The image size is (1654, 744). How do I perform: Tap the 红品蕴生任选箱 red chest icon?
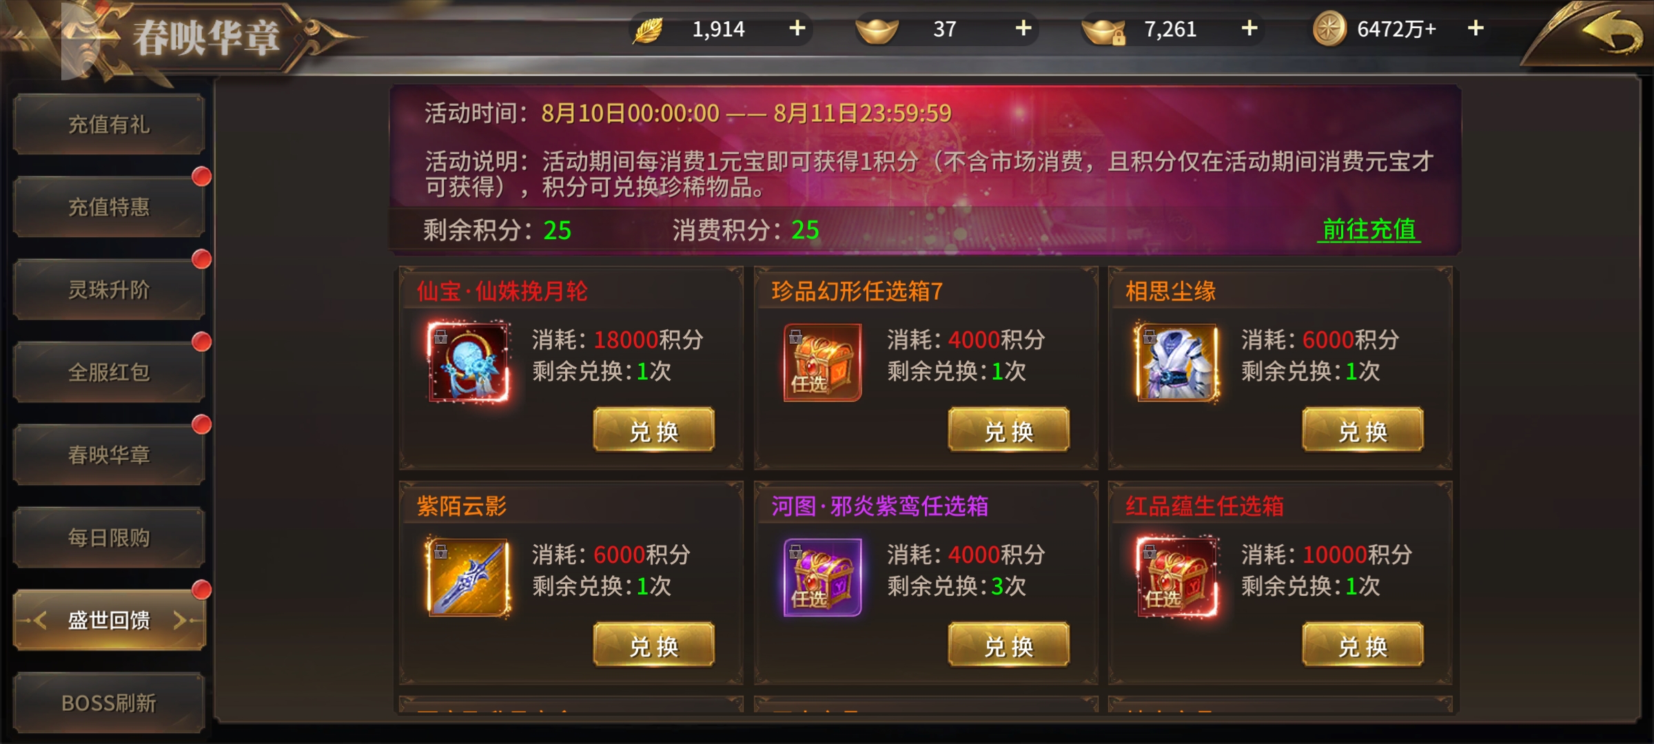[1177, 577]
